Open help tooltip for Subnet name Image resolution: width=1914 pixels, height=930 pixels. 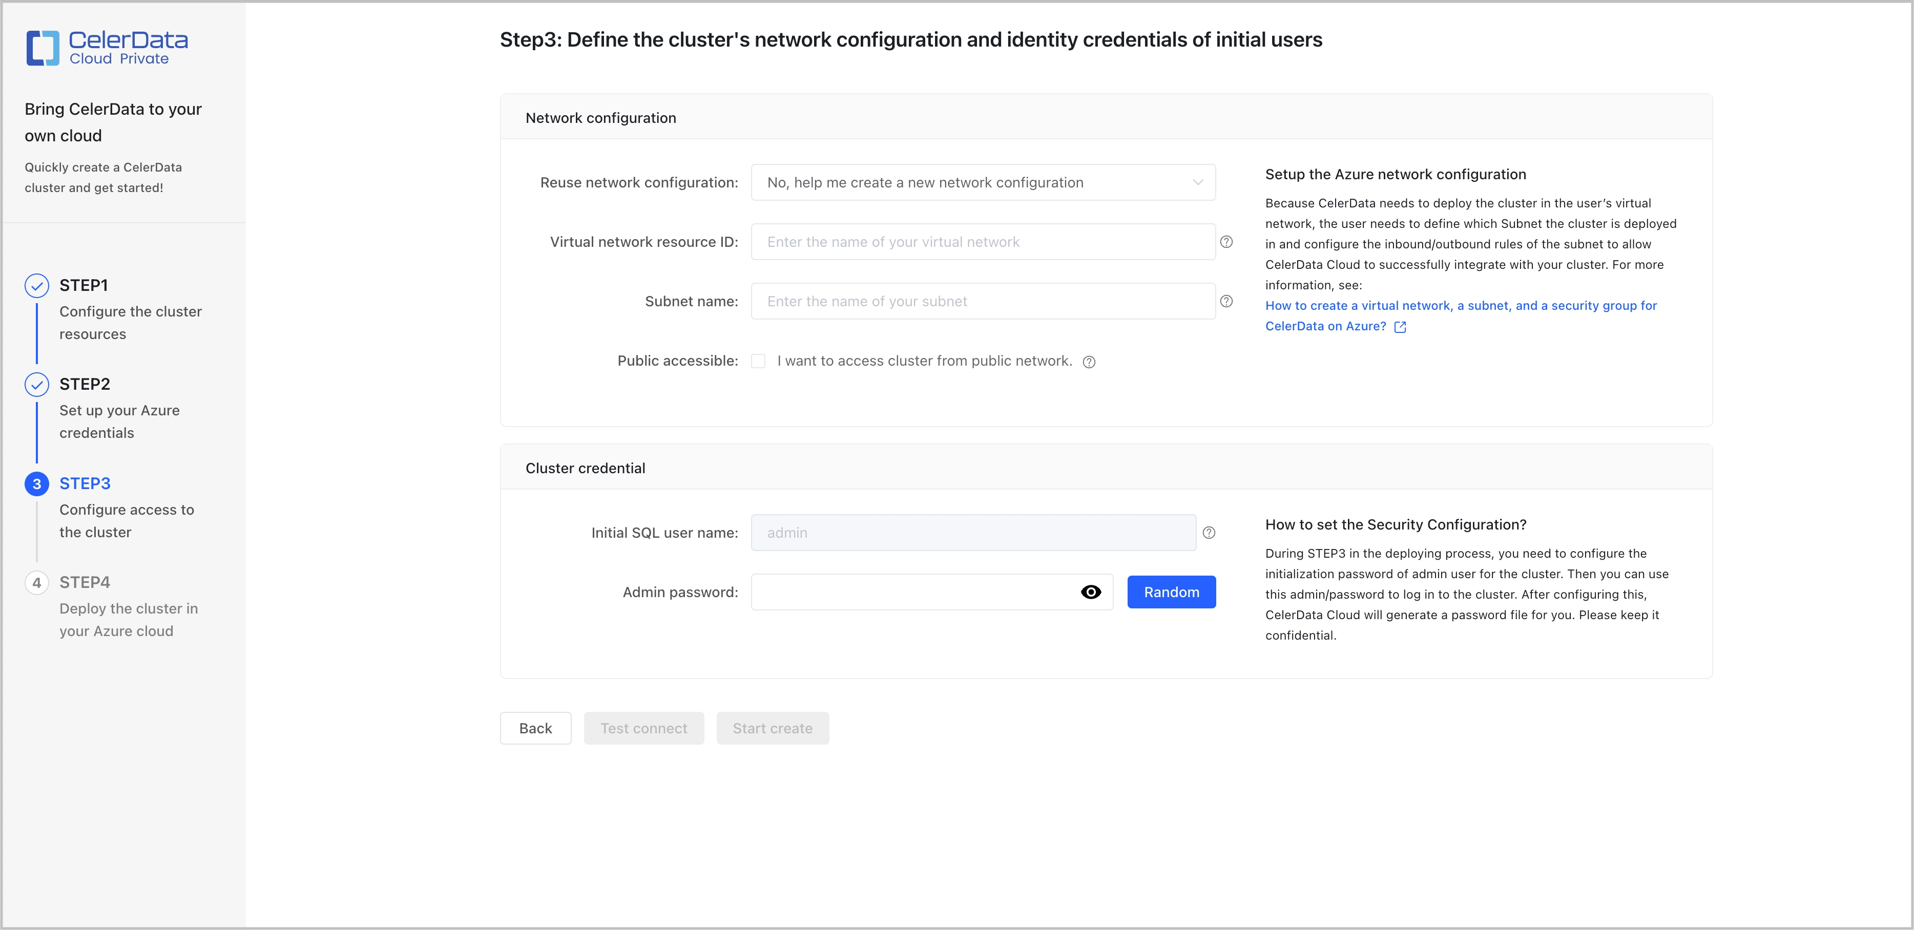pos(1226,301)
